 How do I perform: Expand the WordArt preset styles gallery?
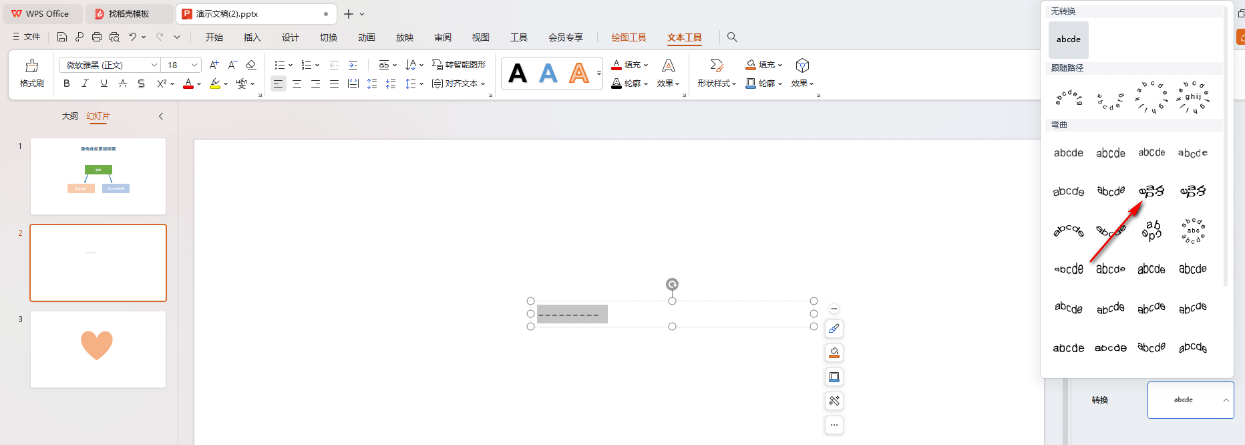598,73
